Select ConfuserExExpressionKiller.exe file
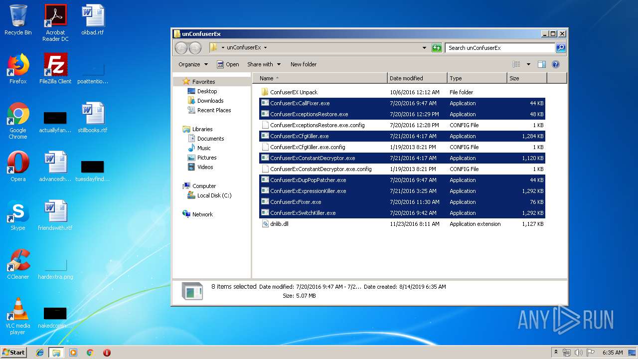 coord(402,191)
